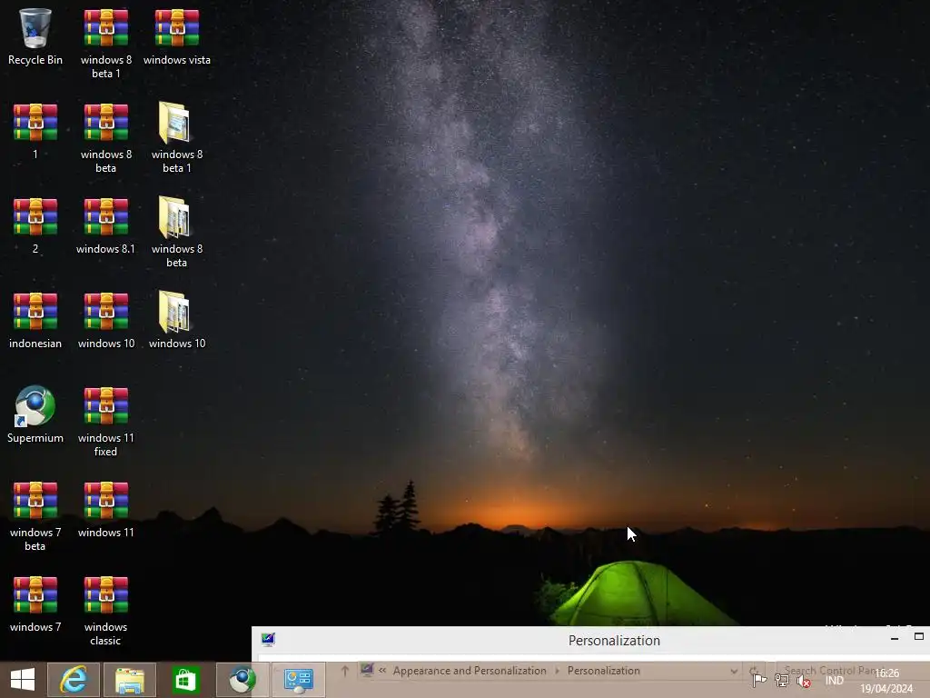930x698 pixels.
Task: Open the Start button on the taskbar
Action: 23,680
